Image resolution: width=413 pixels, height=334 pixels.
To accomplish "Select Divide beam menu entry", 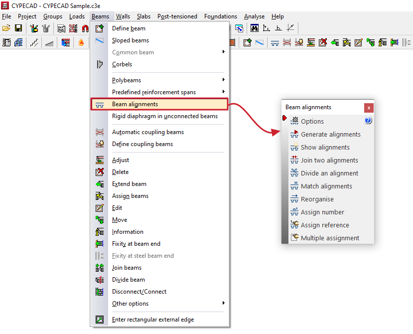I will (x=159, y=280).
